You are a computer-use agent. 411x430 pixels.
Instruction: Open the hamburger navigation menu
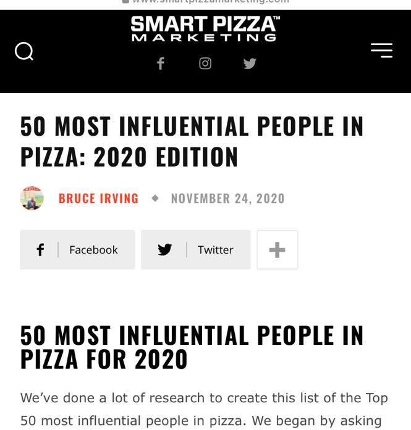tap(381, 51)
